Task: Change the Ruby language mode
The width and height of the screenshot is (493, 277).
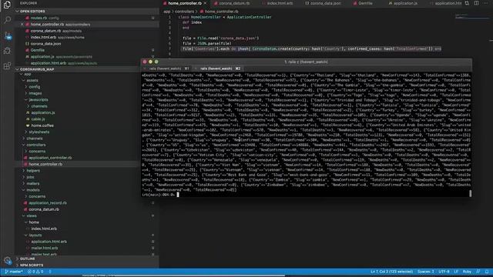Action: click(467, 272)
